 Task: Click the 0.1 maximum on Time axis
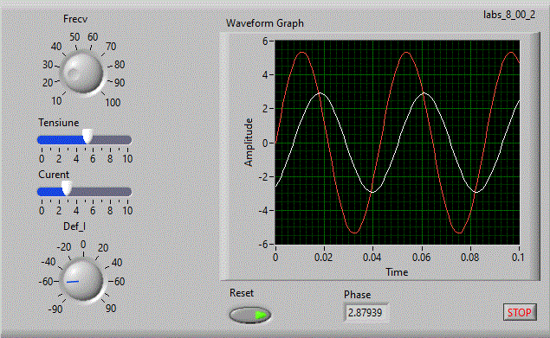coord(518,258)
